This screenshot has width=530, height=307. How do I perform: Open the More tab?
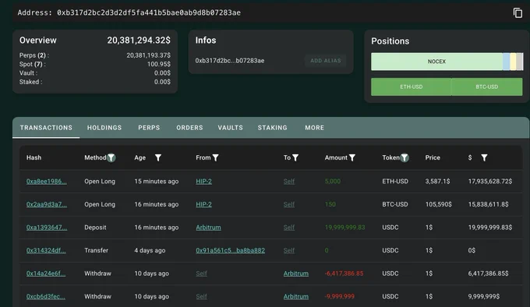tap(314, 128)
